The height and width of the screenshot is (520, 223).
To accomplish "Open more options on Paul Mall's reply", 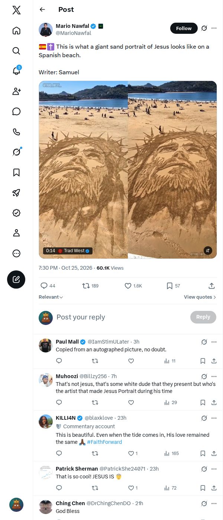I will tap(214, 342).
